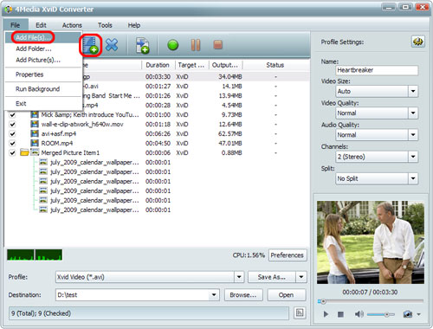Open the Save As arrow menu

[x=301, y=277]
